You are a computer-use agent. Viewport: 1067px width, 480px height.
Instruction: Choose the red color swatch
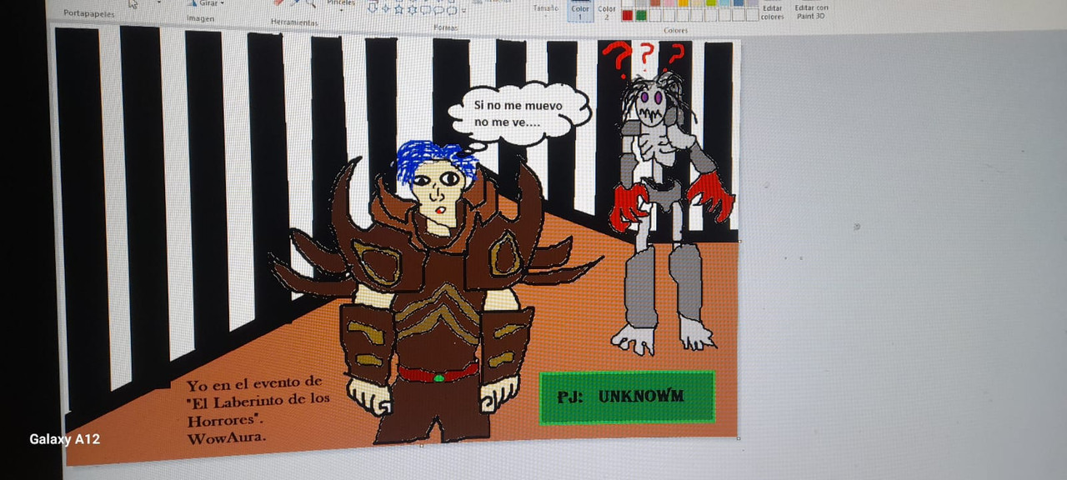pyautogui.click(x=628, y=15)
